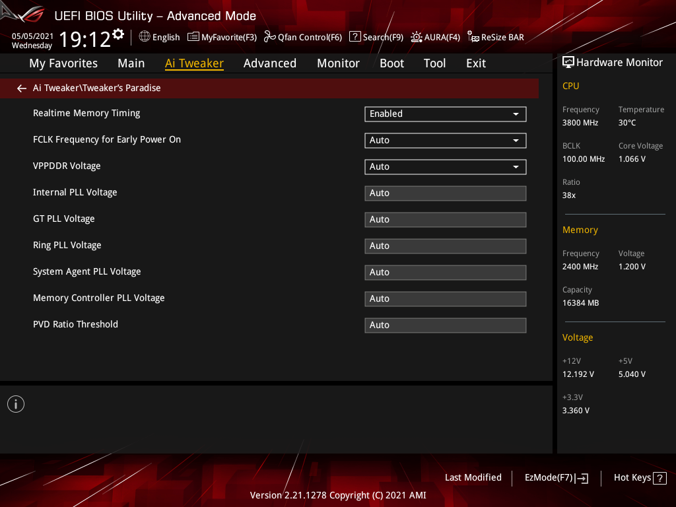Switch to the Advanced tab

270,63
